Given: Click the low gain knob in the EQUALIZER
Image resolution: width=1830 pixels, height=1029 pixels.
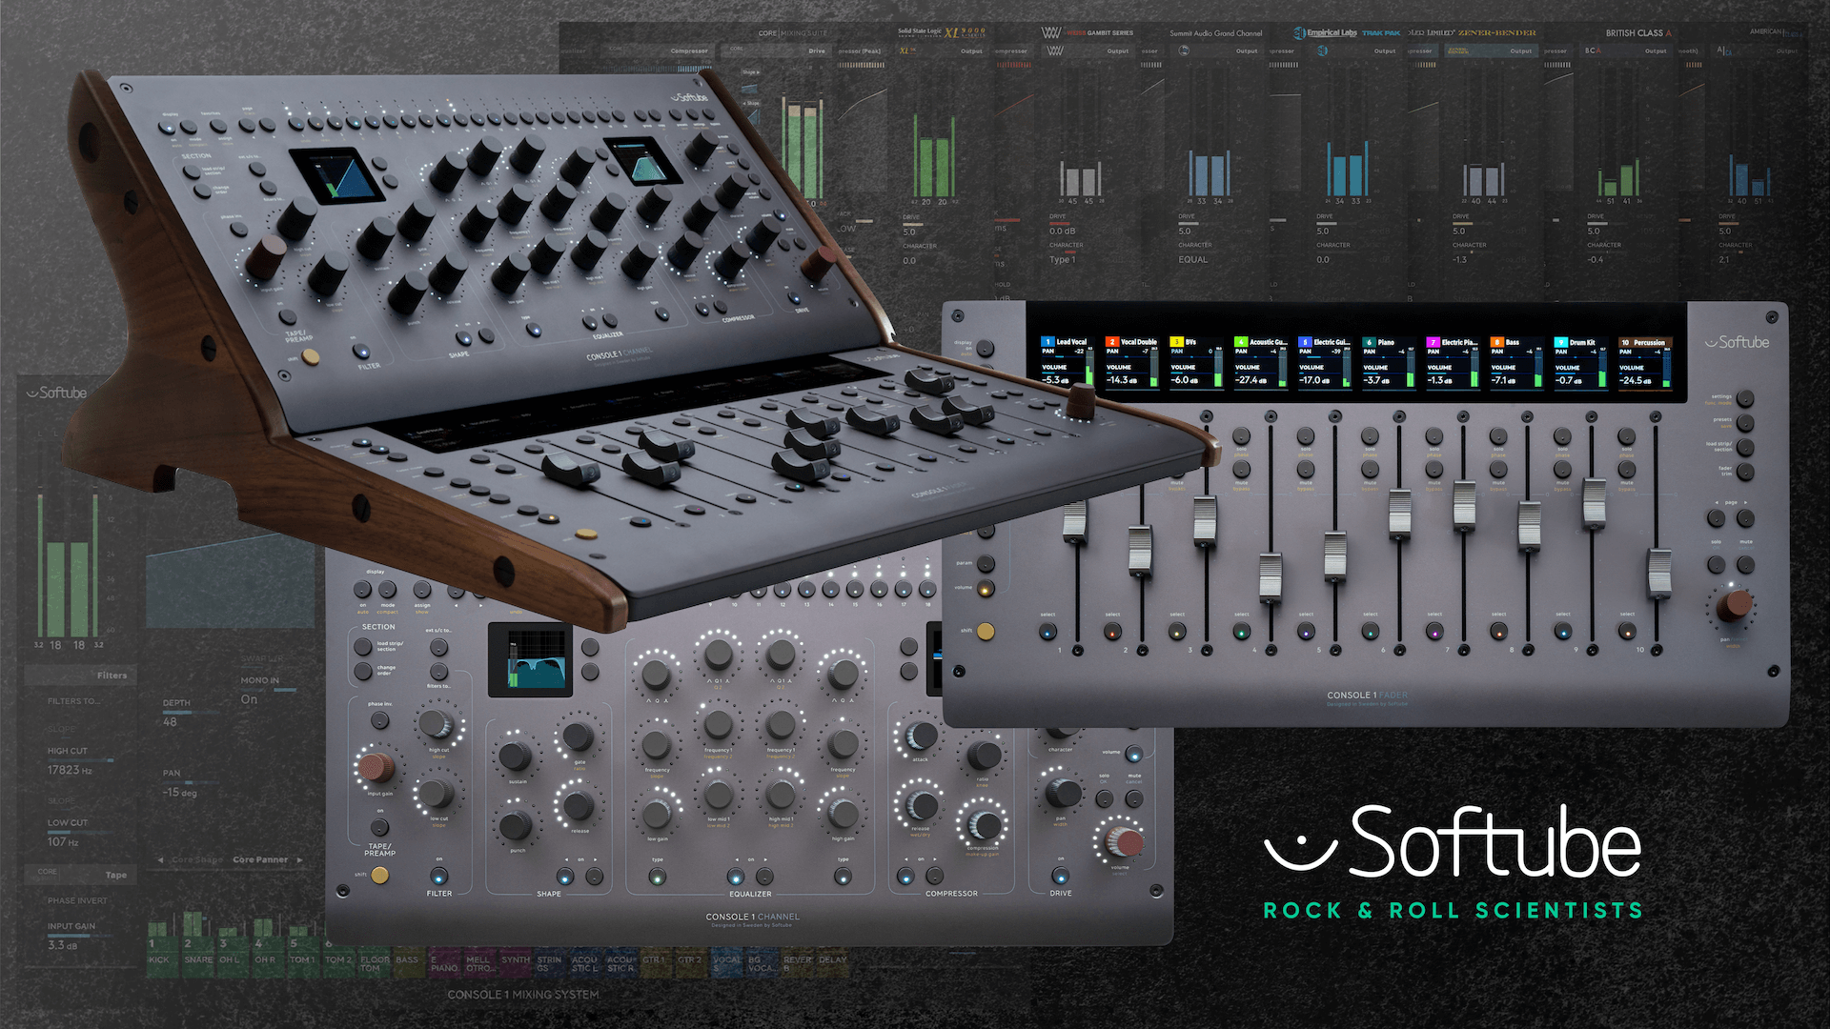Looking at the screenshot, I should coord(657,814).
